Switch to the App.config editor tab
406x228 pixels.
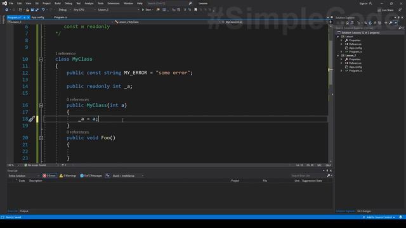coord(38,17)
